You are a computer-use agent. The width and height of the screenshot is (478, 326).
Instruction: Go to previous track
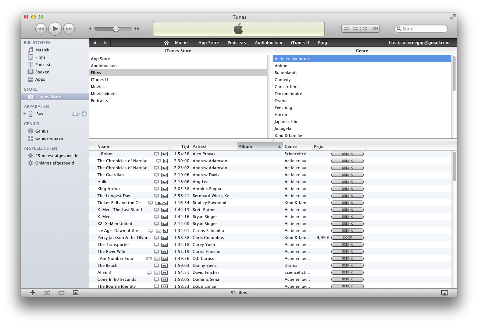coord(41,29)
